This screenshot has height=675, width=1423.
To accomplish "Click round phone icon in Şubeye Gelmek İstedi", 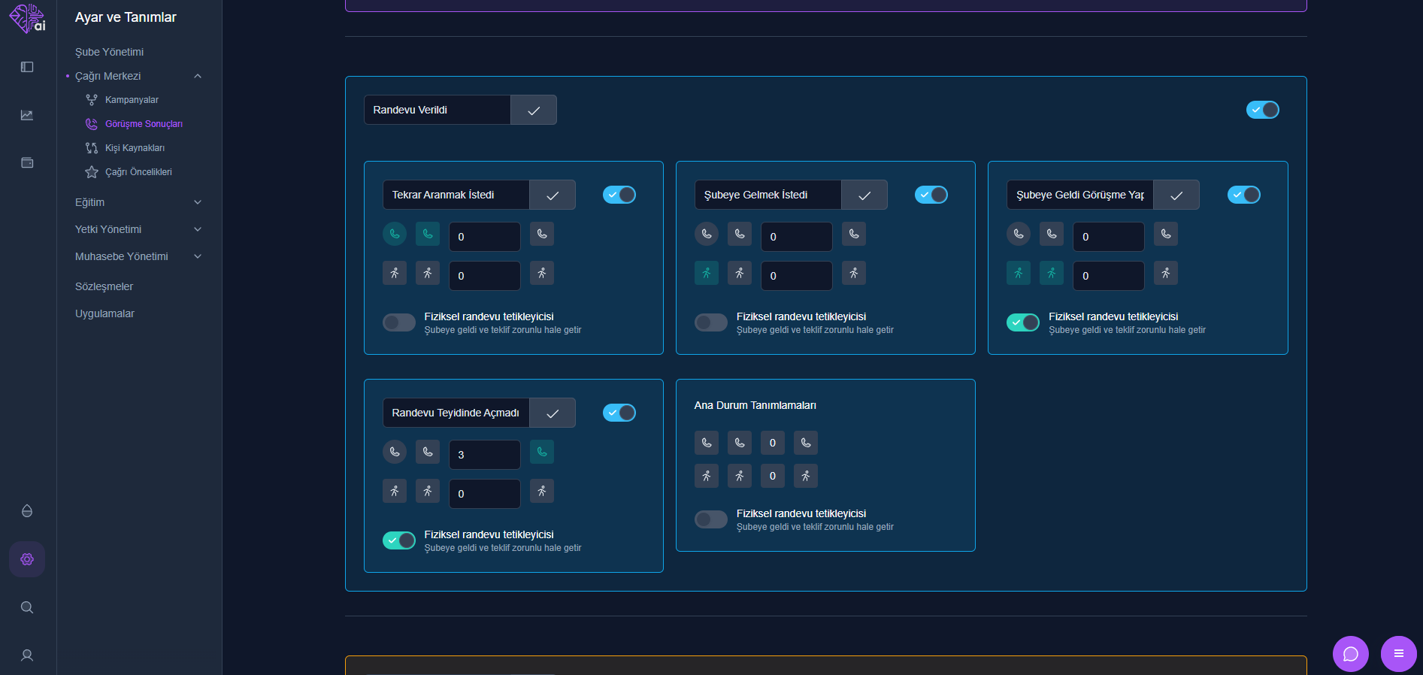I will 707,234.
